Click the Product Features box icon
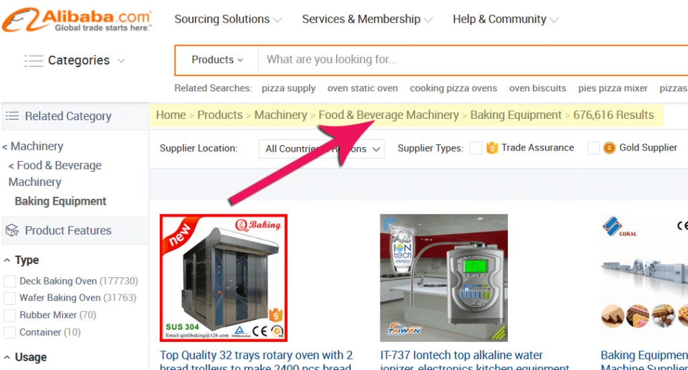 pyautogui.click(x=12, y=230)
